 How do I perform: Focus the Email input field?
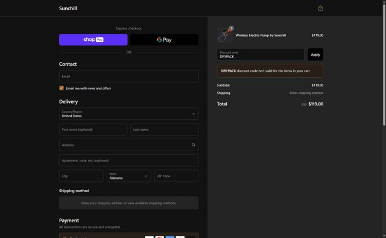point(128,76)
